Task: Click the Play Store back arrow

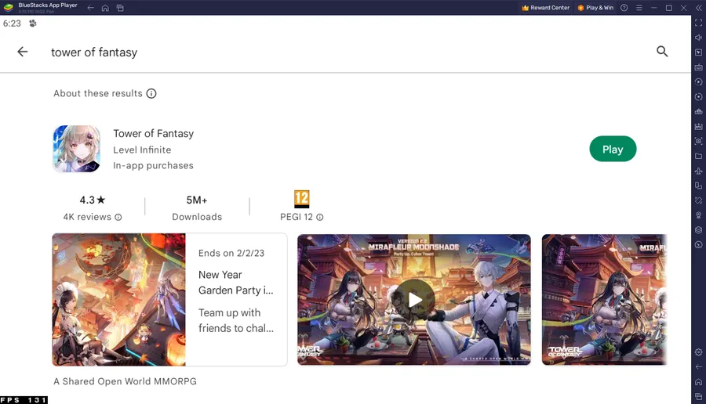Action: (x=23, y=52)
